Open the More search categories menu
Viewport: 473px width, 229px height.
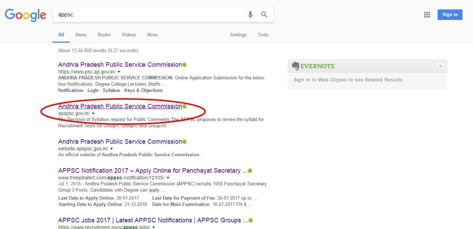coord(152,35)
